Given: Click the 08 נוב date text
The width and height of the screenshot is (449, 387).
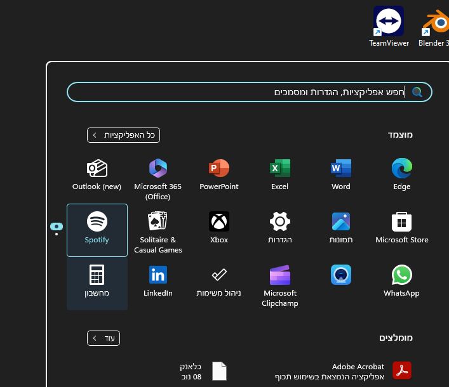Looking at the screenshot, I should pyautogui.click(x=191, y=377).
